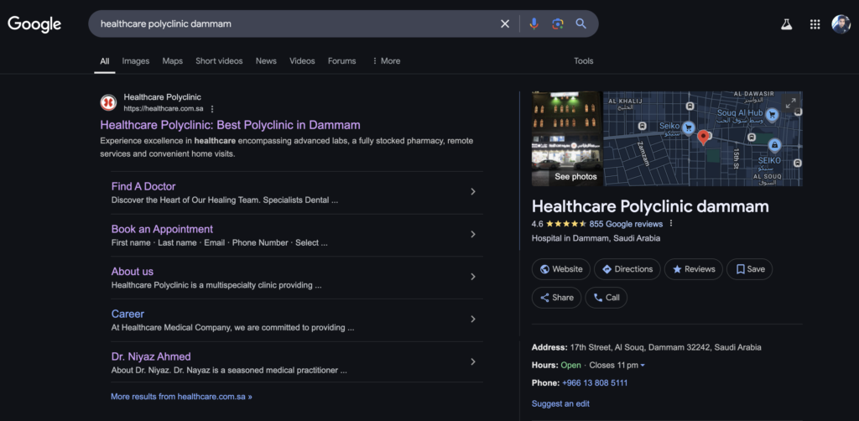Expand the map with the fullscreen icon

[x=790, y=103]
